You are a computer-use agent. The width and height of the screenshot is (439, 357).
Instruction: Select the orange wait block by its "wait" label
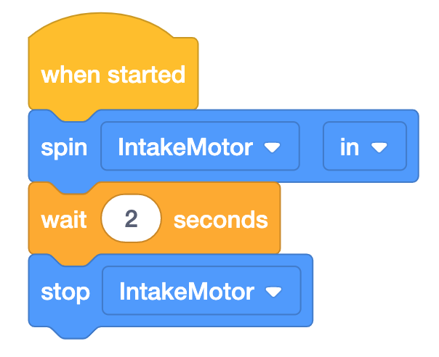(64, 219)
